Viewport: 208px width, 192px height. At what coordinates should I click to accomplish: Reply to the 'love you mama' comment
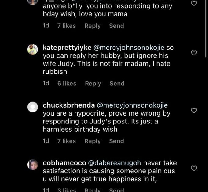[x=93, y=26]
